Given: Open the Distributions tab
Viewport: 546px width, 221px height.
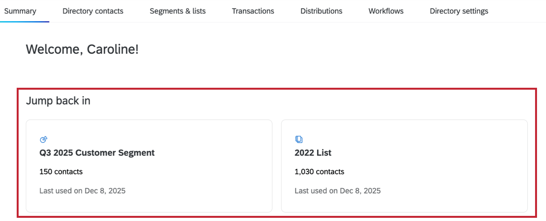Looking at the screenshot, I should pos(321,11).
